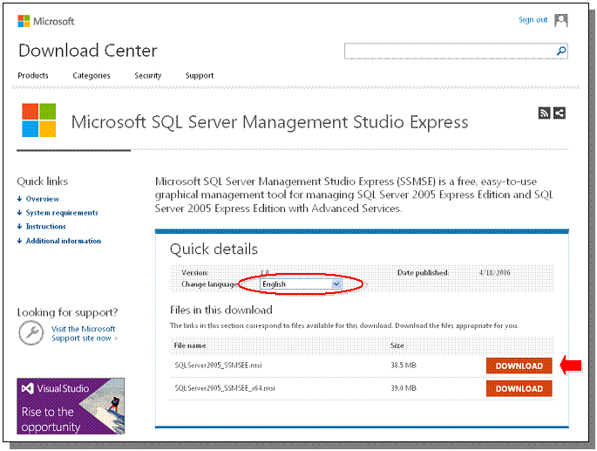Screen dimensions: 597x451
Task: Click the arrow icon beside Instructions
Action: pyautogui.click(x=19, y=227)
